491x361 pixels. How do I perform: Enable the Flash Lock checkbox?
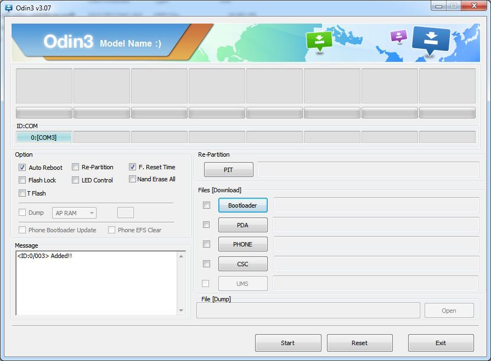[22, 180]
